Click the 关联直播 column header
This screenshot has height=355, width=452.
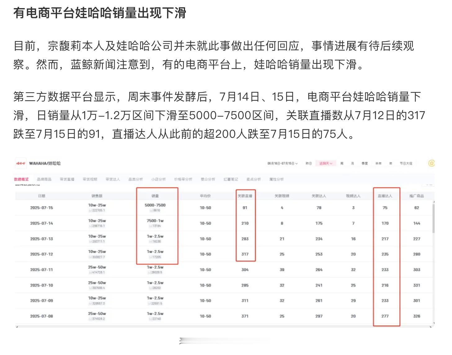pyautogui.click(x=245, y=196)
